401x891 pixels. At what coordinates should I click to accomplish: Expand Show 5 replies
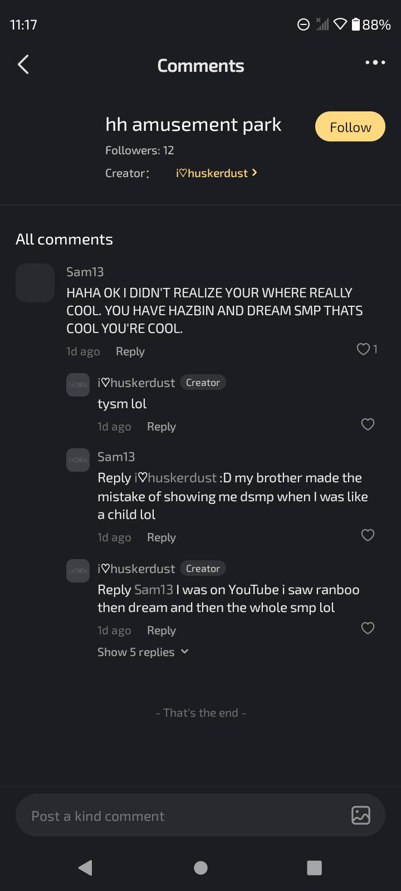(143, 652)
